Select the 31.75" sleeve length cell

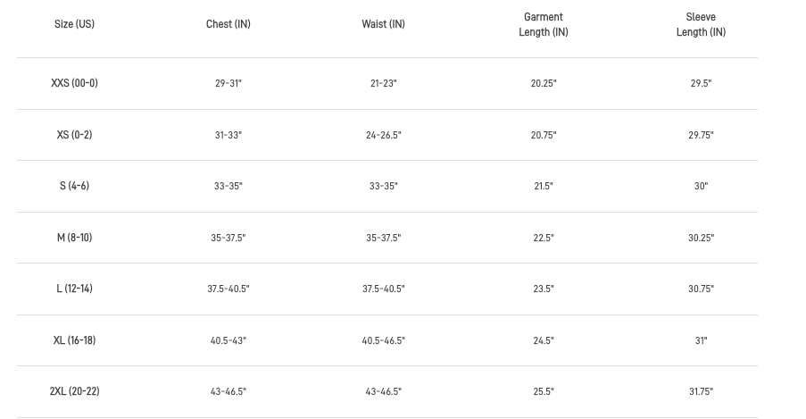click(701, 391)
